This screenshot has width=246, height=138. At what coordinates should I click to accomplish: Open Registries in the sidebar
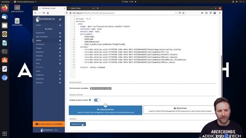coord(40,79)
